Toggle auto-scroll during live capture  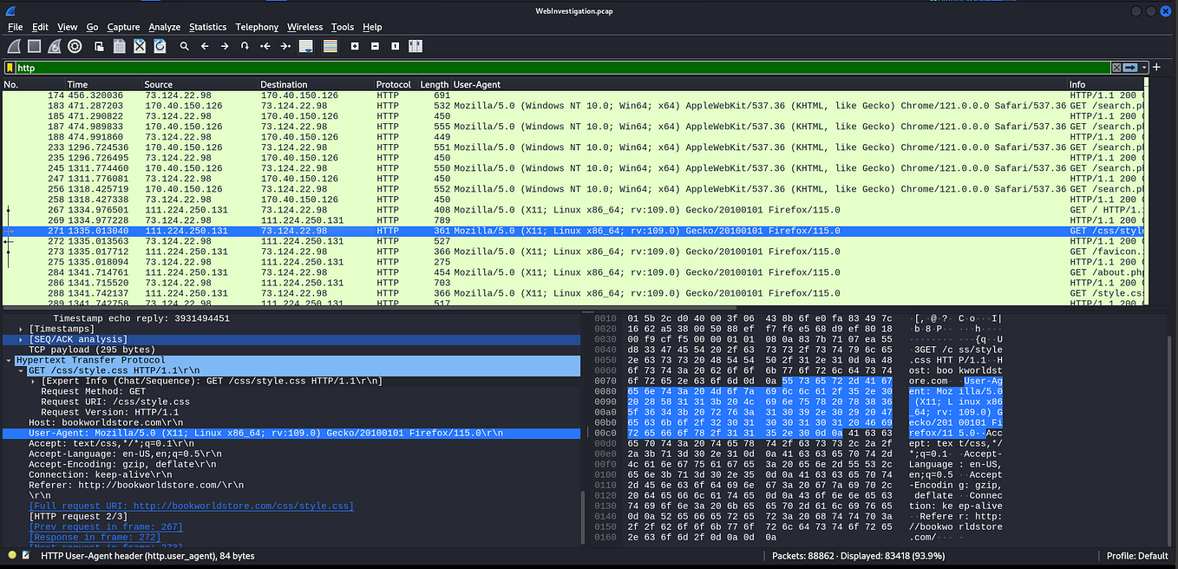coord(306,46)
